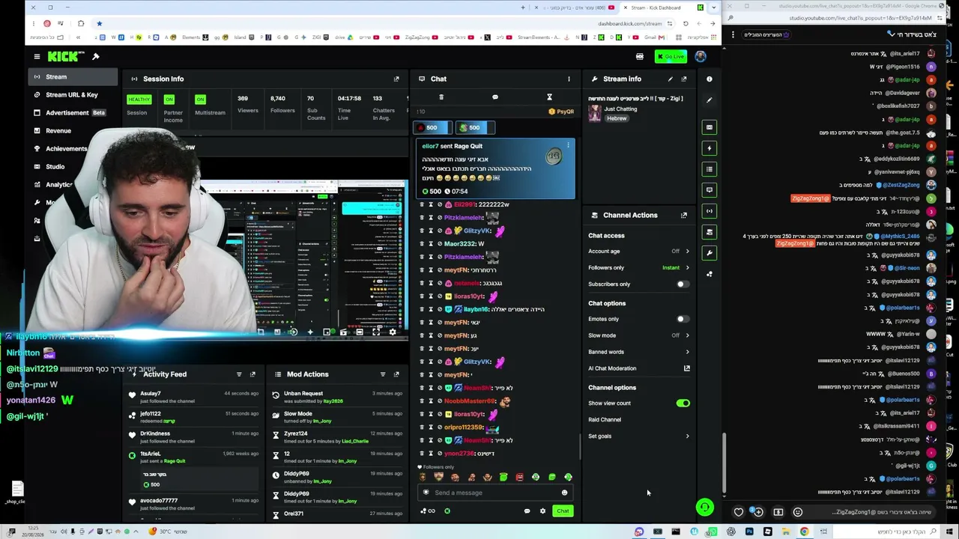The height and width of the screenshot is (539, 959).
Task: Click the Hebrew language tag in Stream Info
Action: click(x=617, y=118)
